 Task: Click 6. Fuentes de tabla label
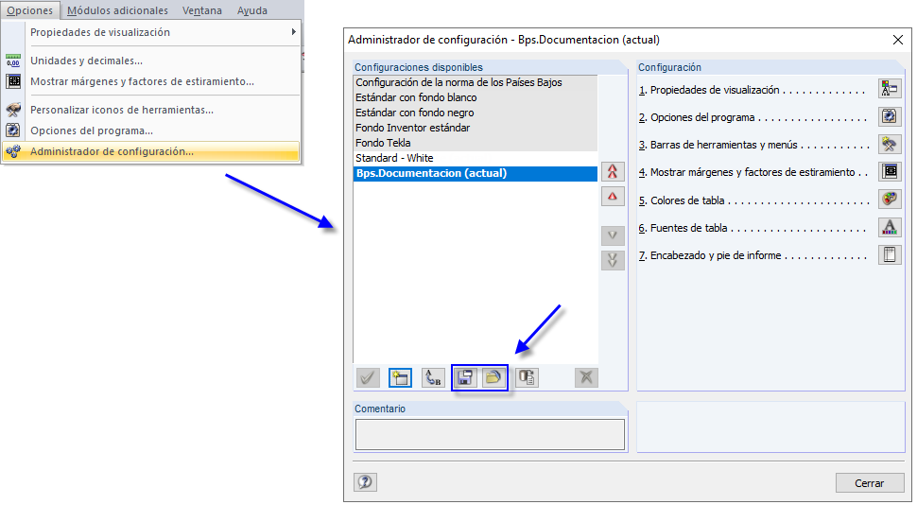pos(683,228)
